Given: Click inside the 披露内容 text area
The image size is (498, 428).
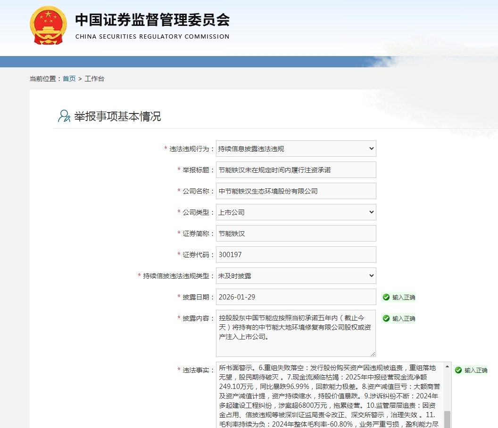Looking at the screenshot, I should coord(296,333).
